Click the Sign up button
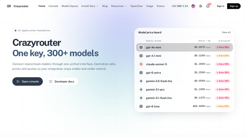Image resolution: width=247 pixels, height=138 pixels. tap(234, 6)
